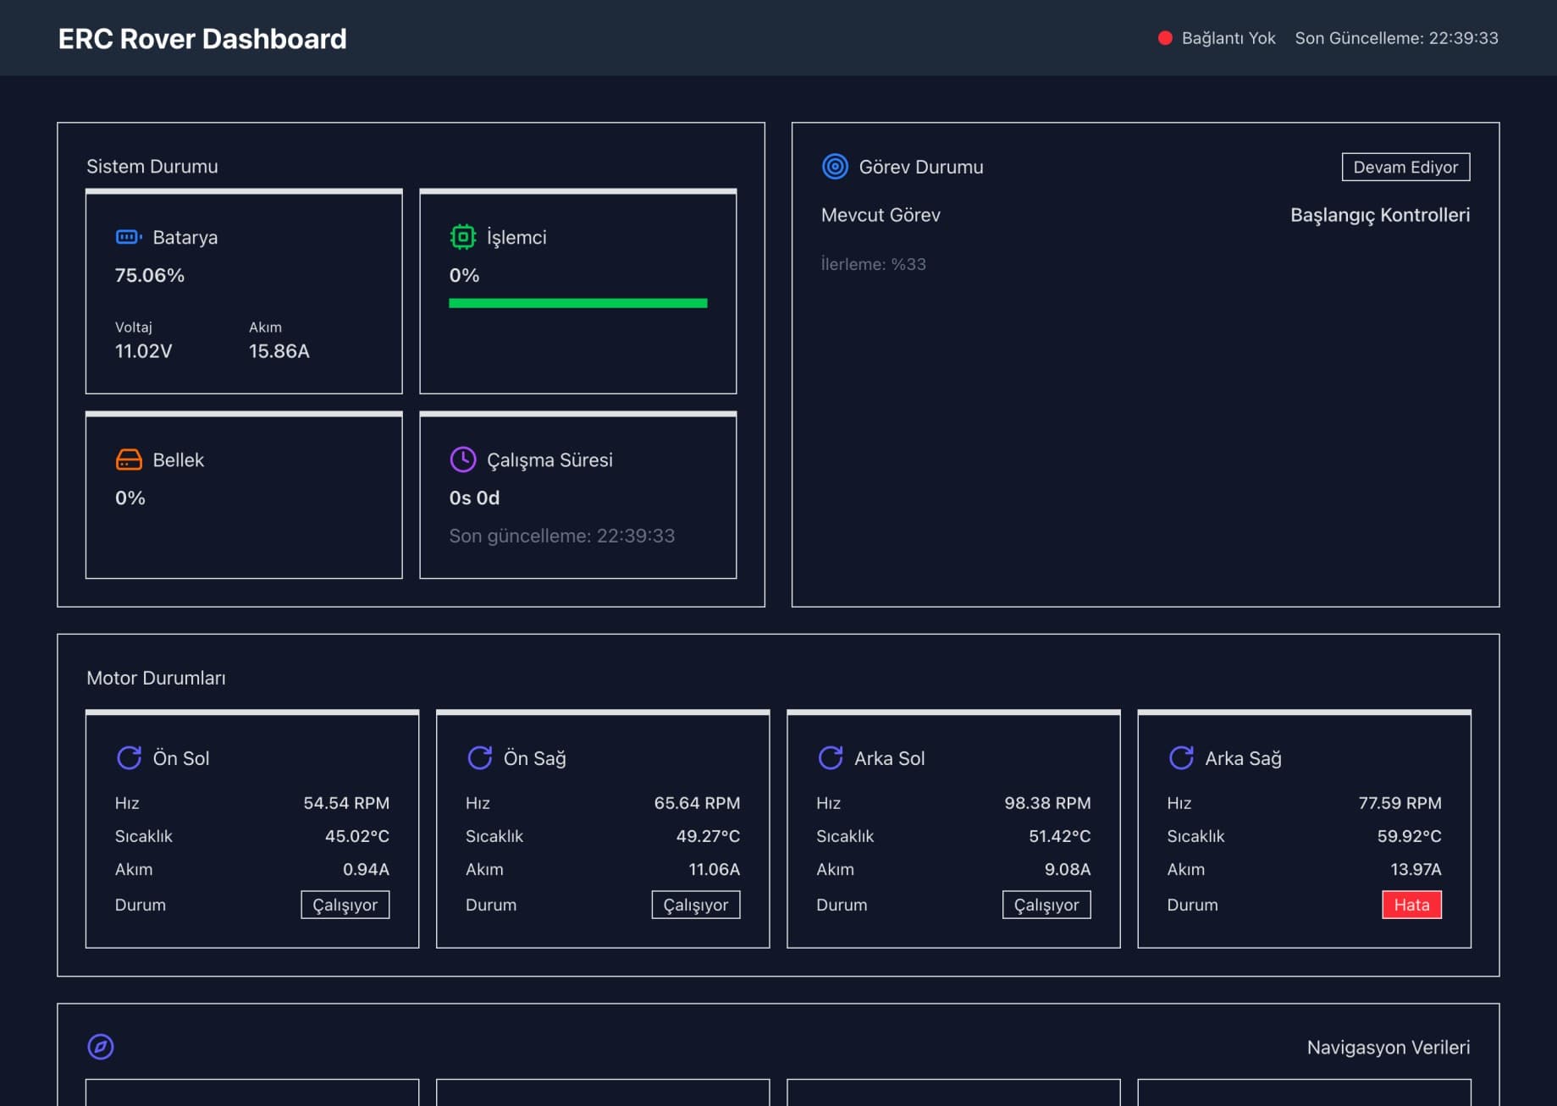Click the 9.08A current value
The width and height of the screenshot is (1557, 1106).
(1068, 869)
